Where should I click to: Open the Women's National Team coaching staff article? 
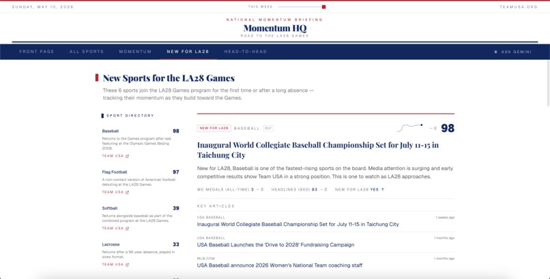pos(280,265)
